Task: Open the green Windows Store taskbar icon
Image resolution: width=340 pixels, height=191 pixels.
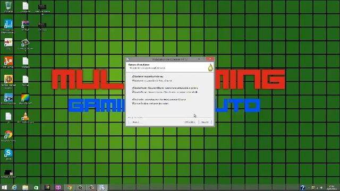Action: (36, 187)
